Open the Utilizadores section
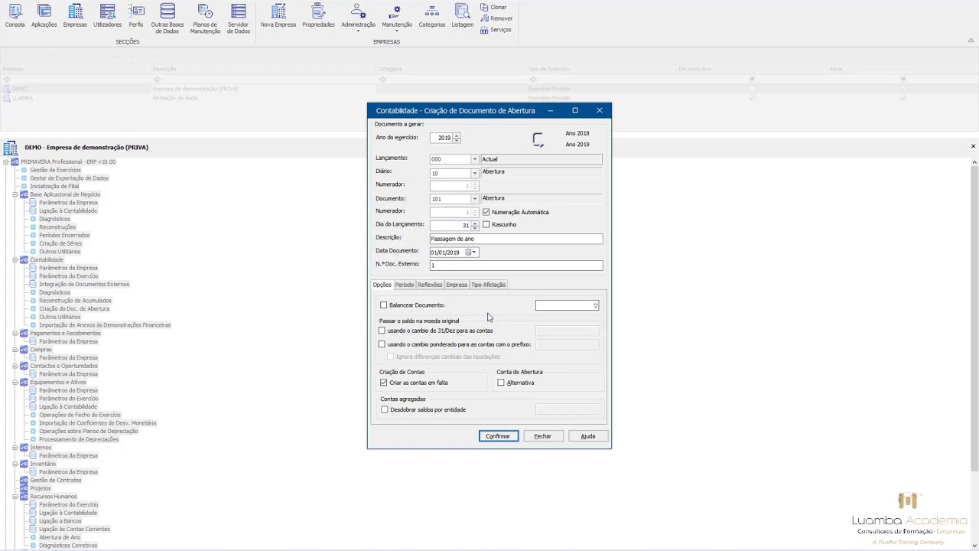Image resolution: width=979 pixels, height=551 pixels. pyautogui.click(x=107, y=16)
